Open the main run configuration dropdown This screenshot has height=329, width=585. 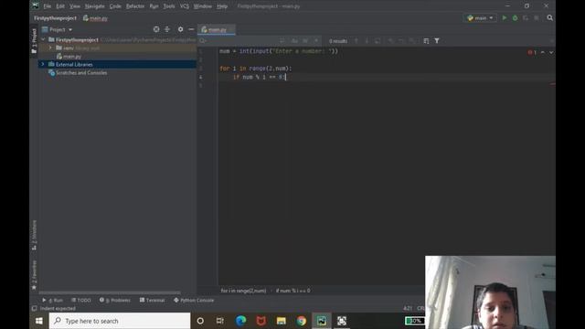[480, 18]
